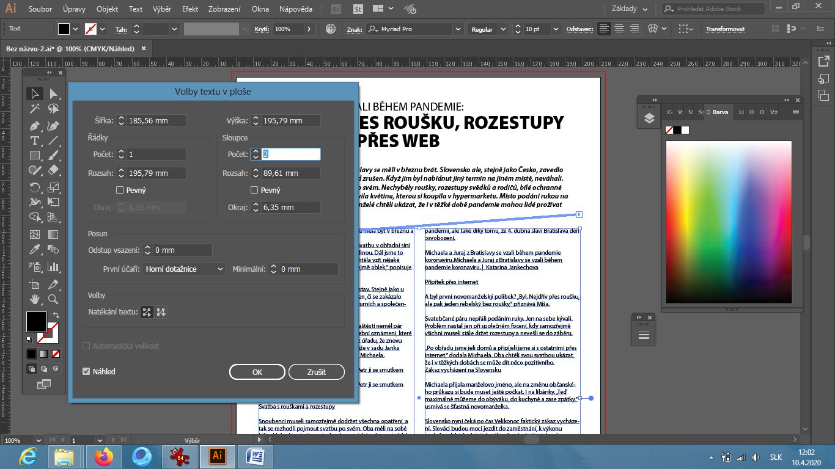Select the Selection tool in the toolbar

pos(35,95)
